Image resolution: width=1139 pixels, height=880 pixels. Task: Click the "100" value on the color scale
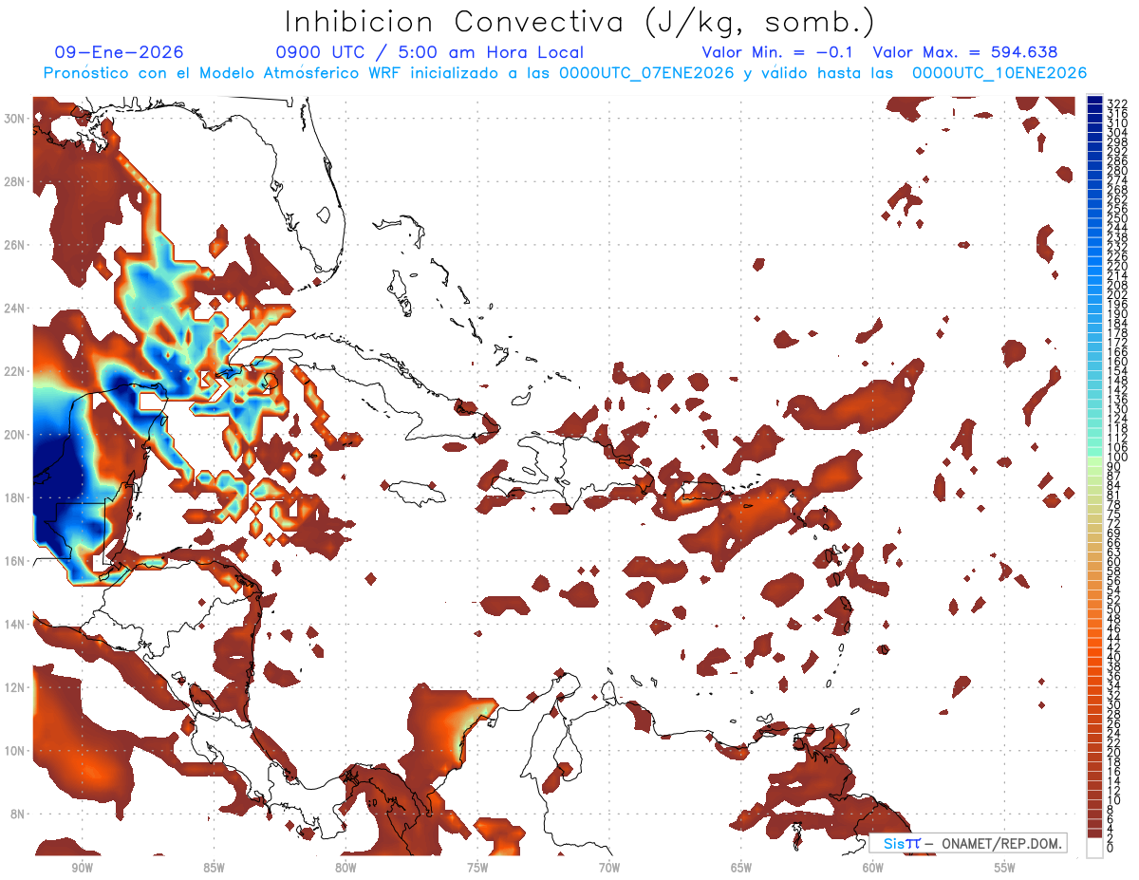point(1117,458)
